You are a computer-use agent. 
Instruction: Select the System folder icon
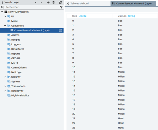pyautogui.click(x=9, y=81)
